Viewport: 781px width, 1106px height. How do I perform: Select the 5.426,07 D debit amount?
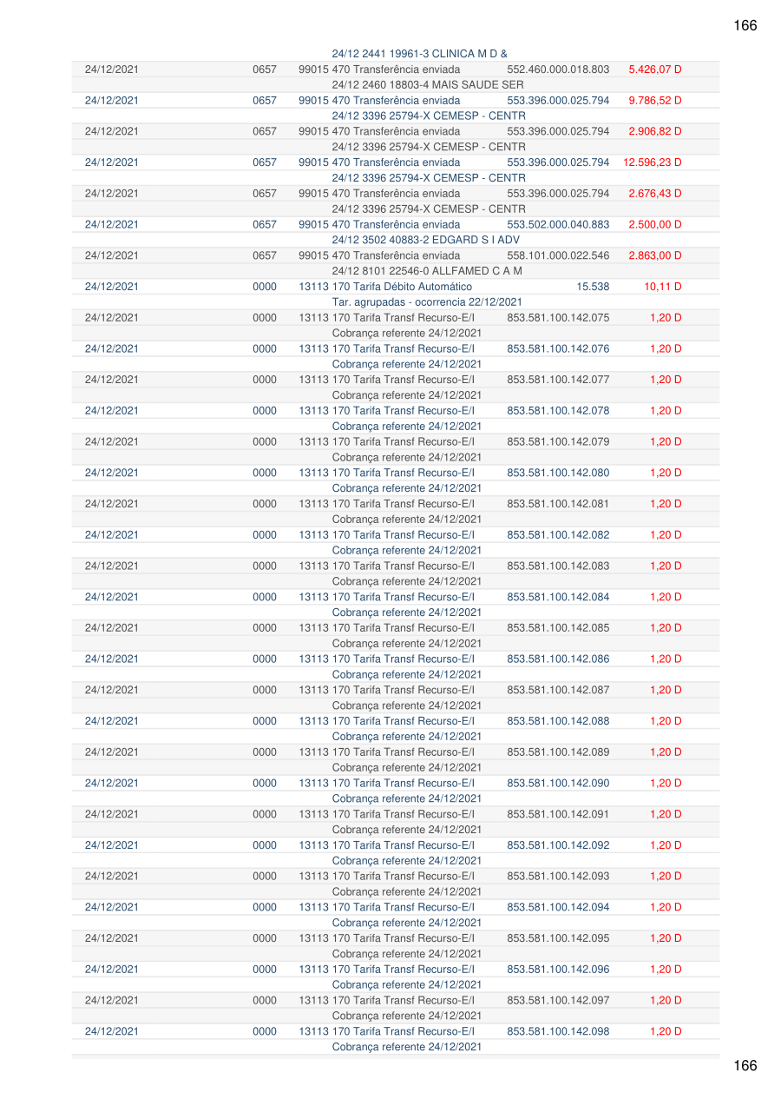click(x=654, y=70)
